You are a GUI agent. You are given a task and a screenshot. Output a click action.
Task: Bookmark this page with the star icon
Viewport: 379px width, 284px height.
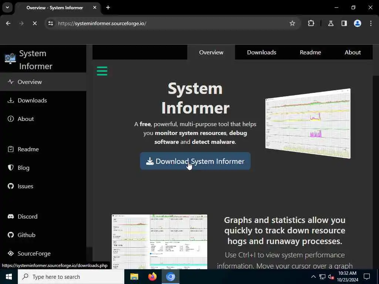point(292,23)
